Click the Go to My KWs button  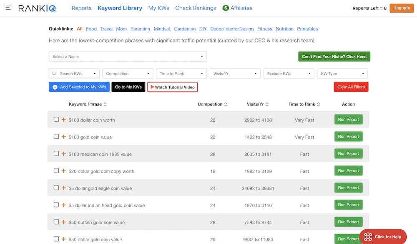point(128,87)
